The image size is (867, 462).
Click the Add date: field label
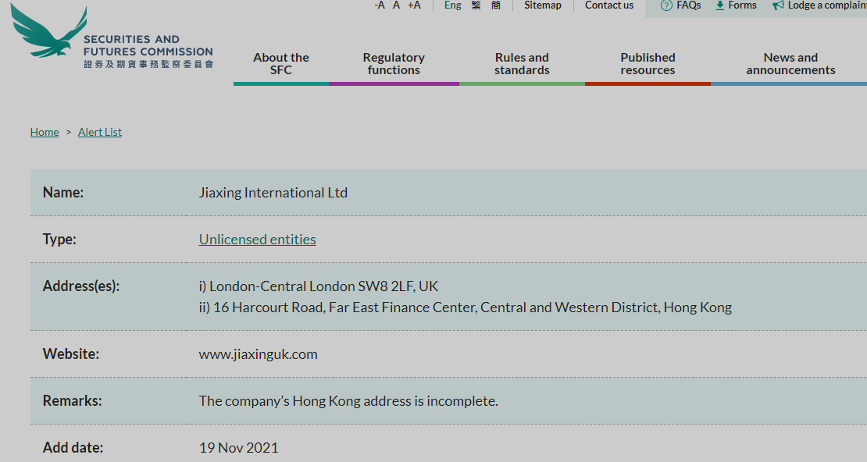73,448
